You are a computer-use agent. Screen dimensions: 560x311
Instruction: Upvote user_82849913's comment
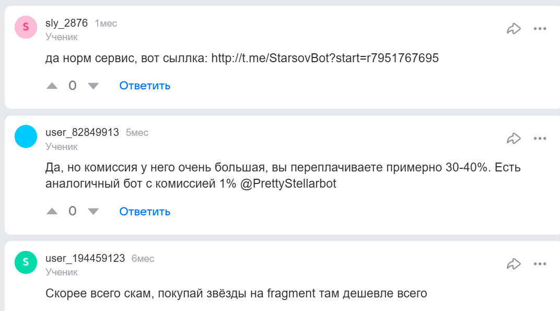(x=52, y=211)
